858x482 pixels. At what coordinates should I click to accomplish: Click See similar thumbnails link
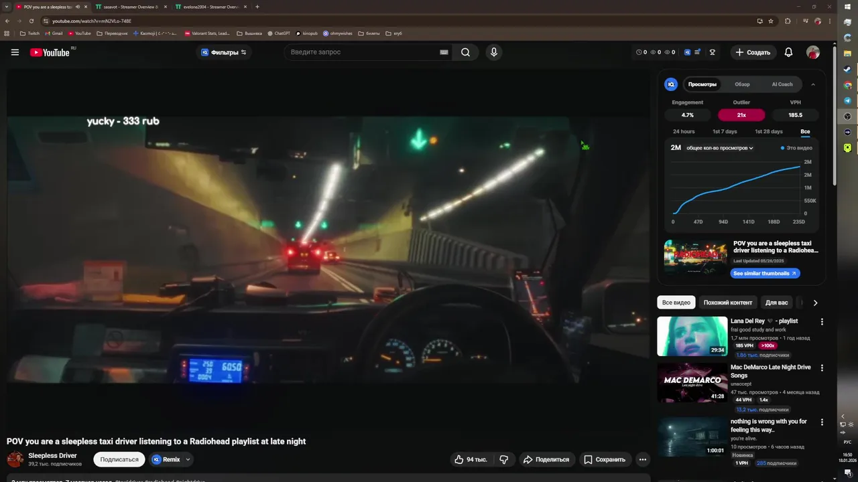765,273
